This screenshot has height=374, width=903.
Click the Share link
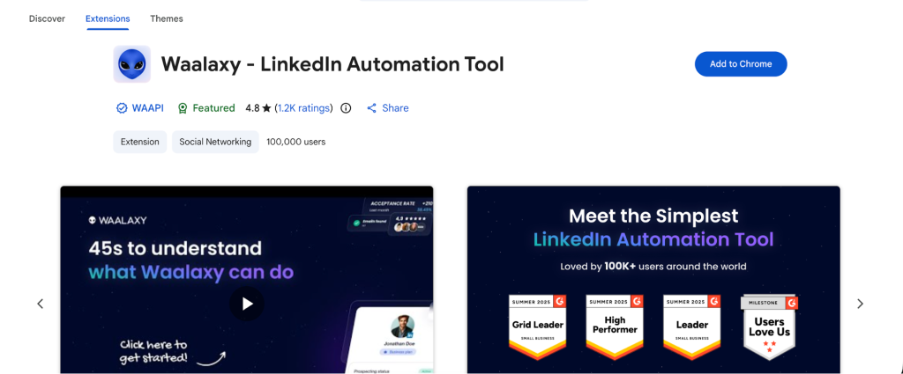388,108
